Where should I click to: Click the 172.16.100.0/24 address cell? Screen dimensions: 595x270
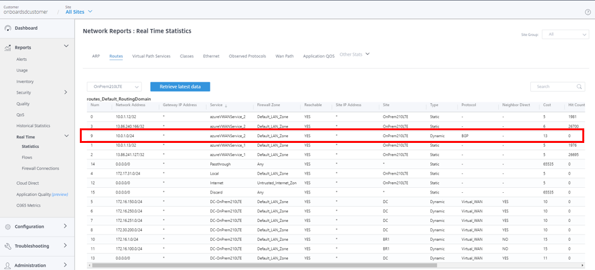tap(128, 249)
